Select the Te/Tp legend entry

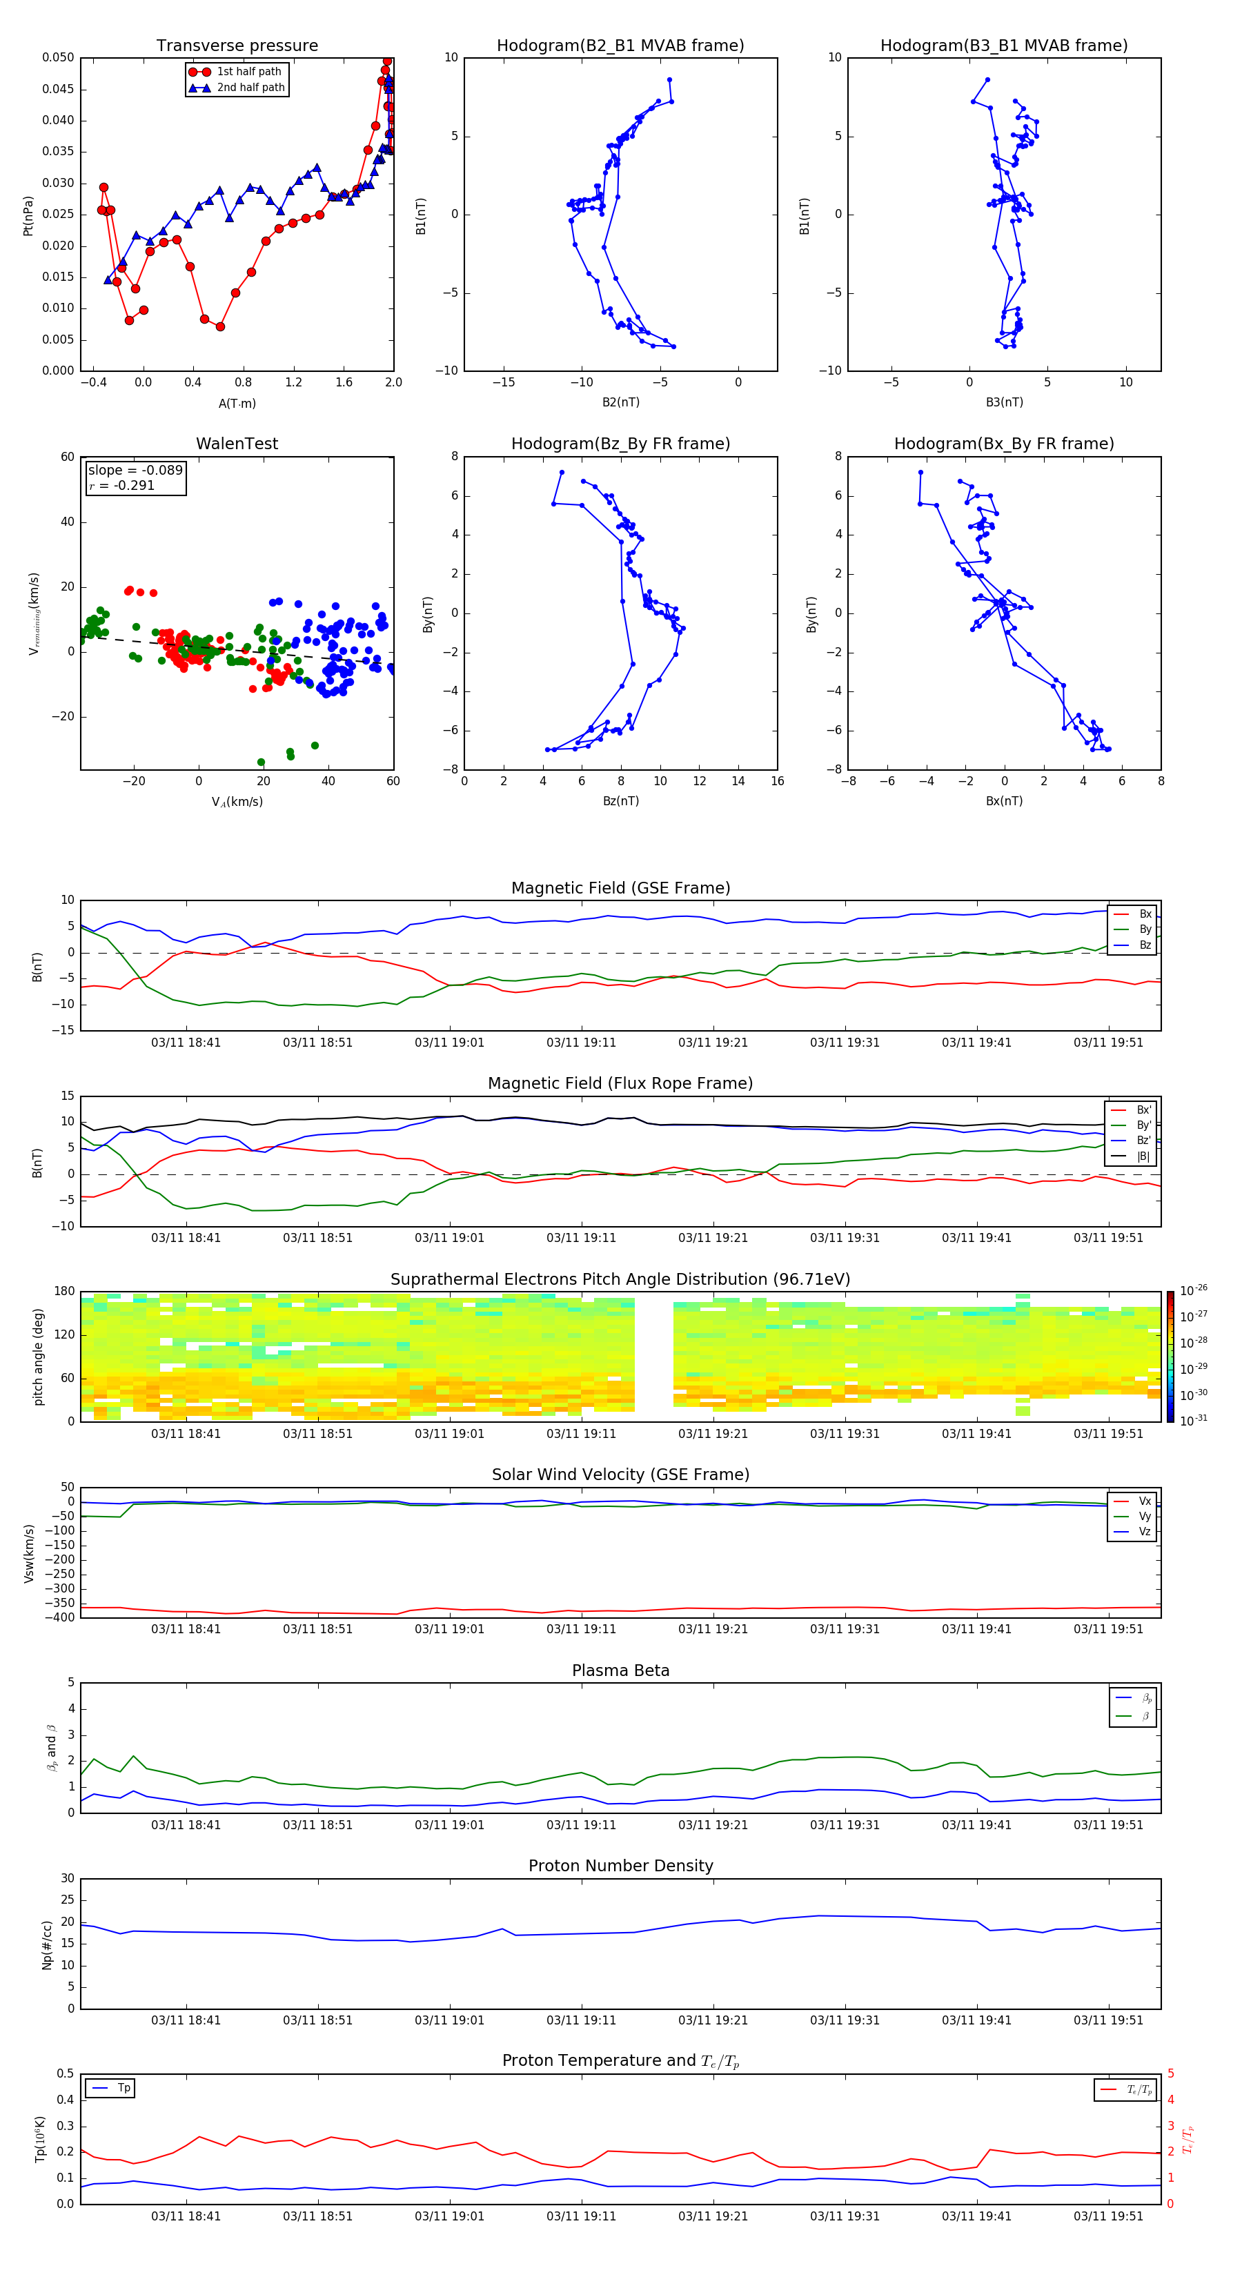(x=1127, y=2089)
